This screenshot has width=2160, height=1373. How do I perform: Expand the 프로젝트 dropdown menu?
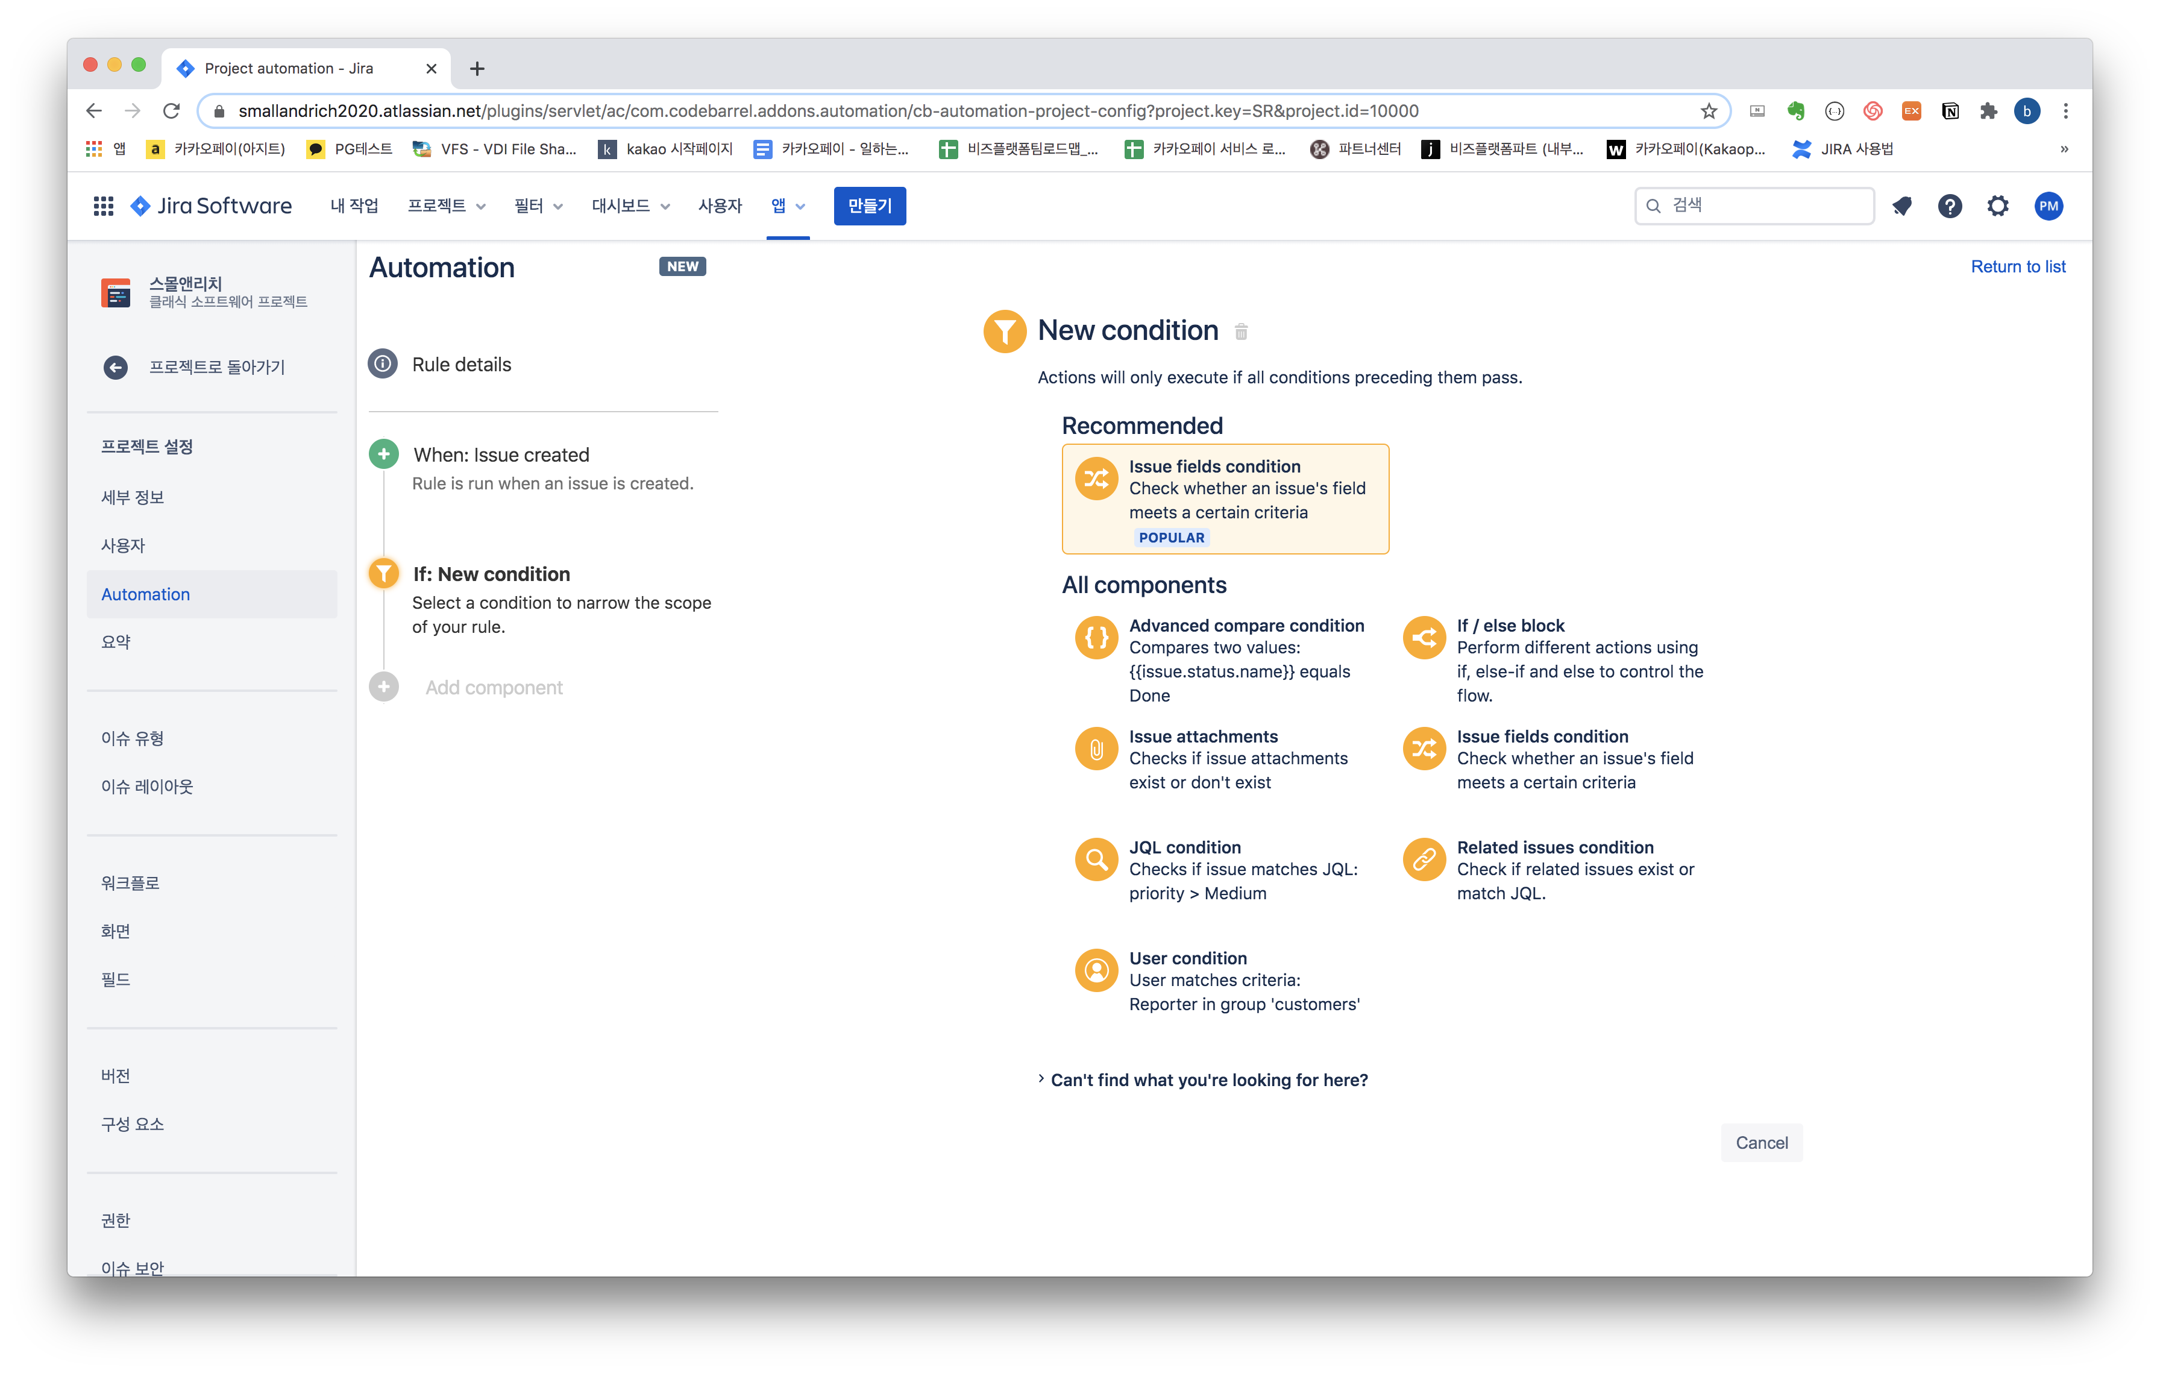[446, 206]
